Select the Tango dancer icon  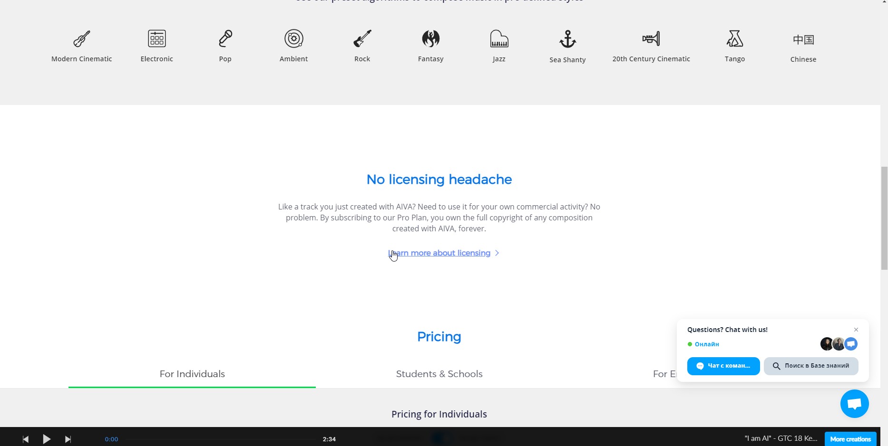pos(735,38)
